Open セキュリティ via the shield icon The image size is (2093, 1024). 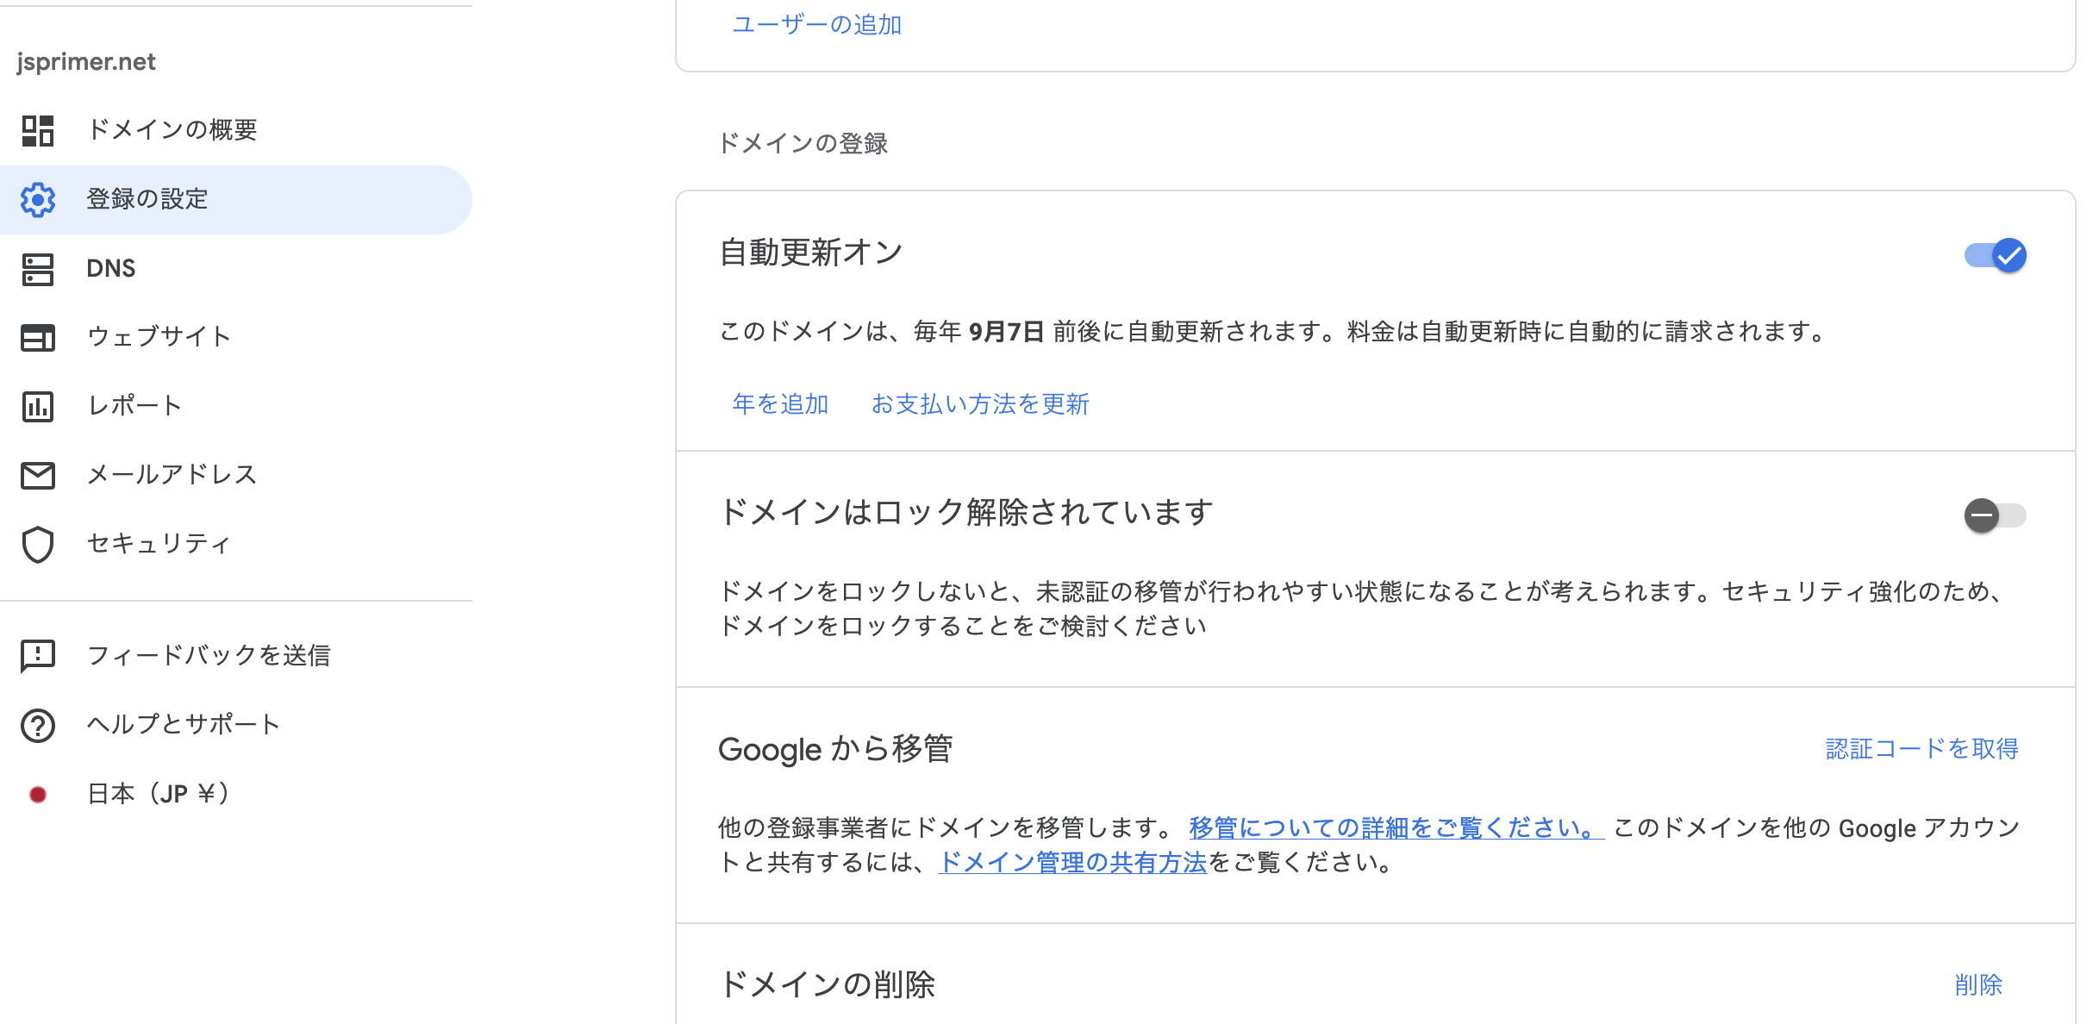click(x=36, y=544)
